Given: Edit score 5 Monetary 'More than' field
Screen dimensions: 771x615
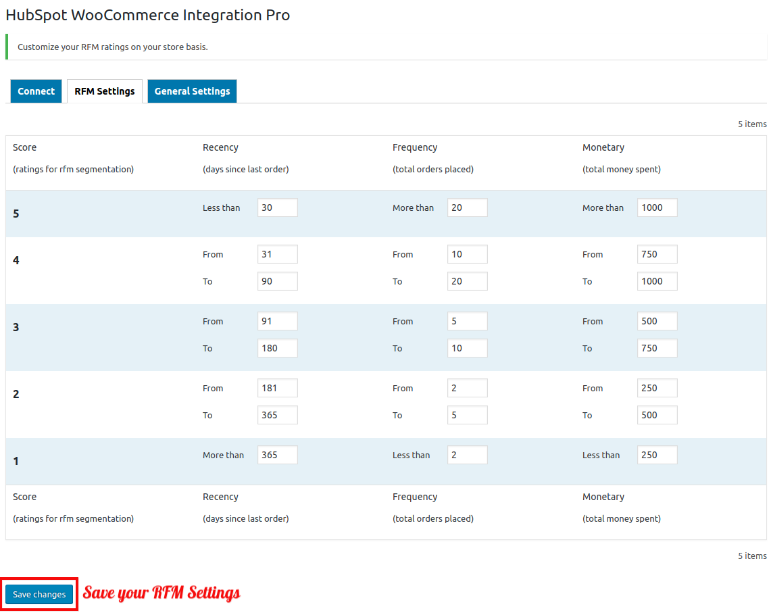Looking at the screenshot, I should coord(657,207).
